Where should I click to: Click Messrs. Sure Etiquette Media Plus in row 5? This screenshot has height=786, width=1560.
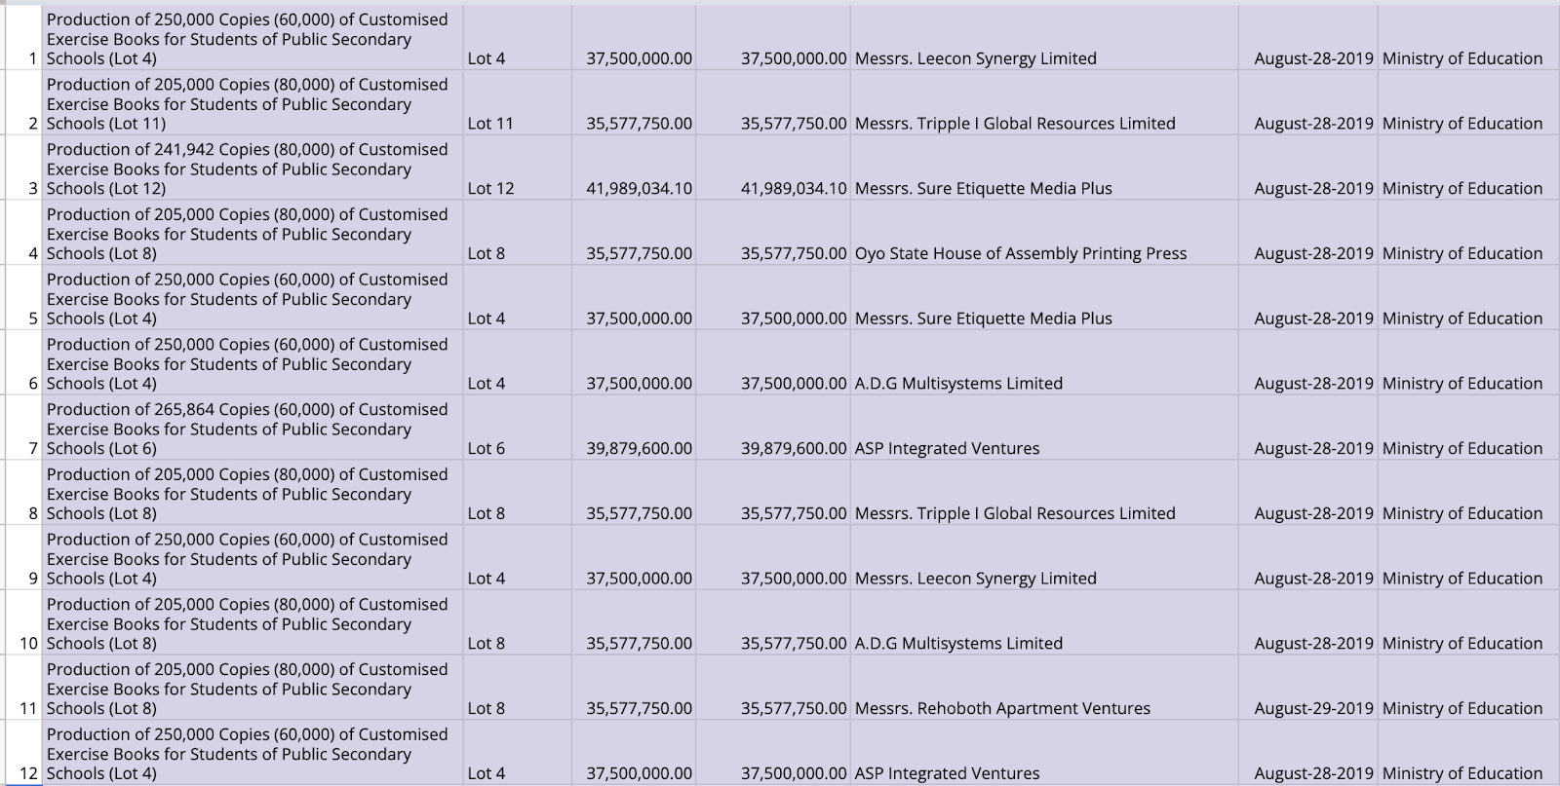click(983, 318)
